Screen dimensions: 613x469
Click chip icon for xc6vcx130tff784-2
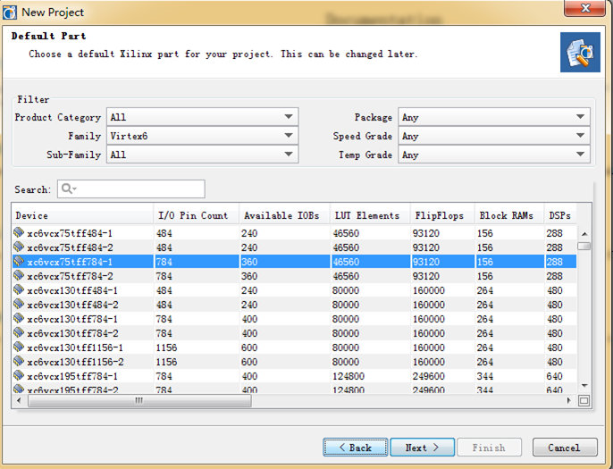19,332
